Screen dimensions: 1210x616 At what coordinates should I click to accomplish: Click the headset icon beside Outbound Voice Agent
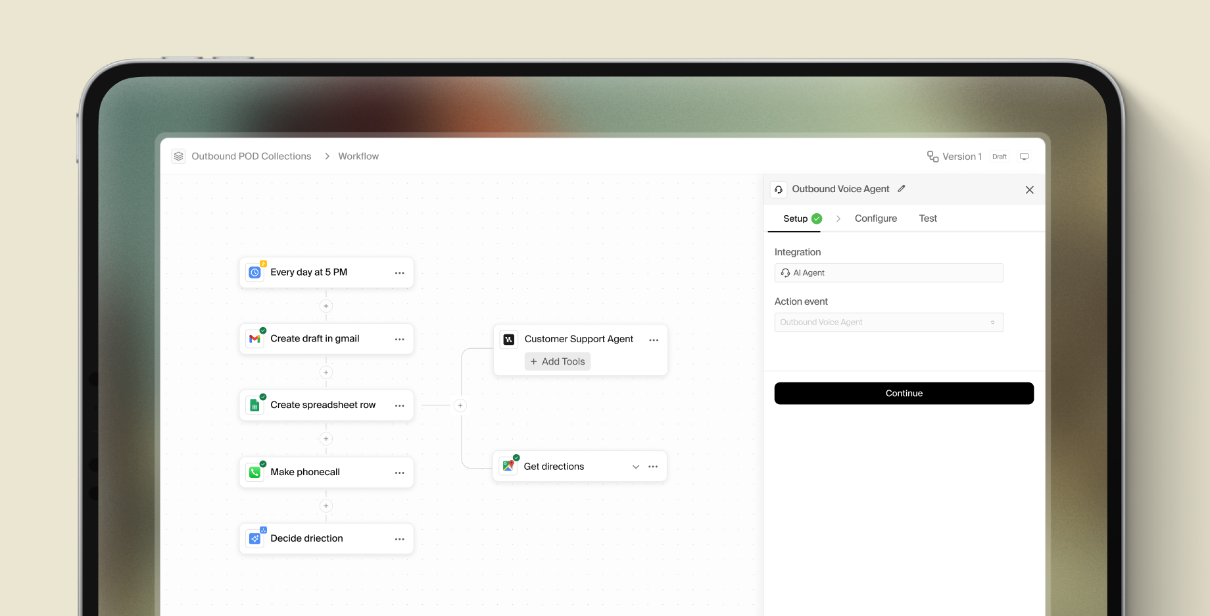pyautogui.click(x=779, y=189)
